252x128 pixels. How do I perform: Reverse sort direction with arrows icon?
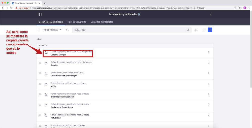pos(67,30)
